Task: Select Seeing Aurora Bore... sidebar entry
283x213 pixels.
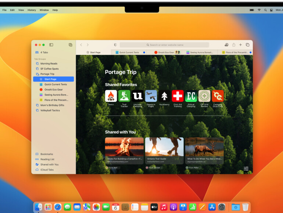Action: tap(53, 95)
